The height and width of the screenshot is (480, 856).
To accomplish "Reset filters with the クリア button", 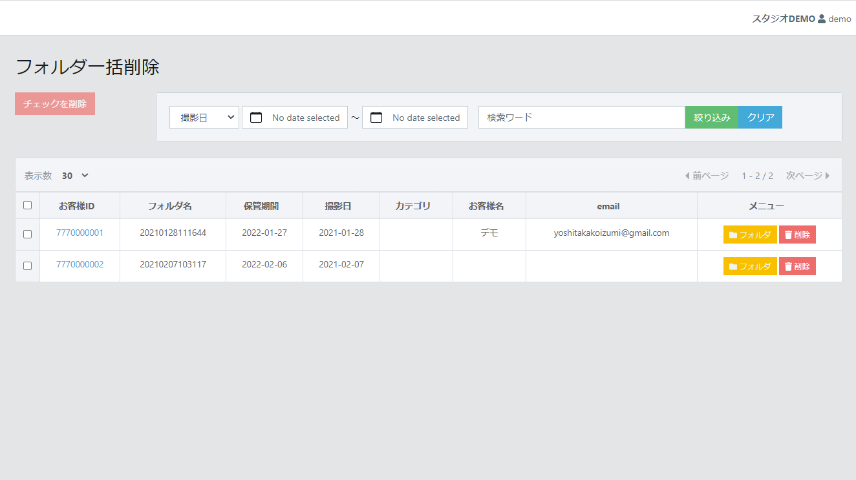I will pos(760,118).
